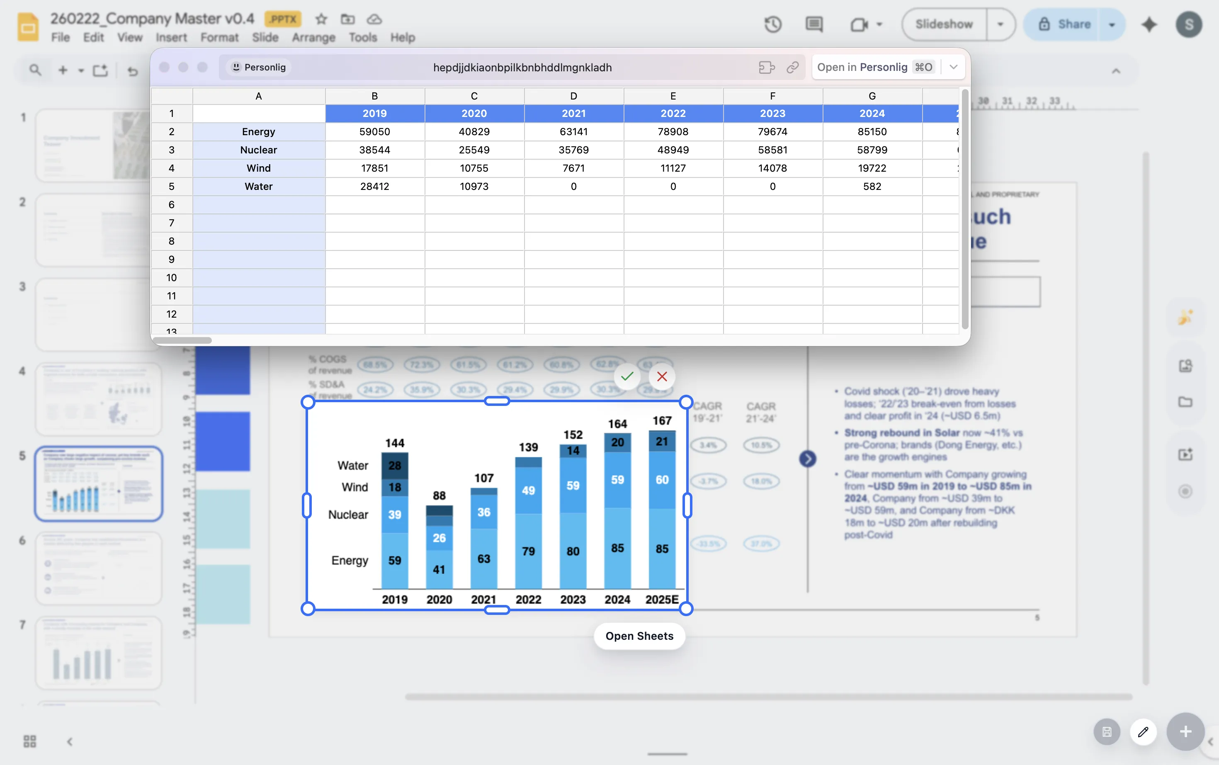
Task: Click the Open Sheets button
Action: [639, 636]
